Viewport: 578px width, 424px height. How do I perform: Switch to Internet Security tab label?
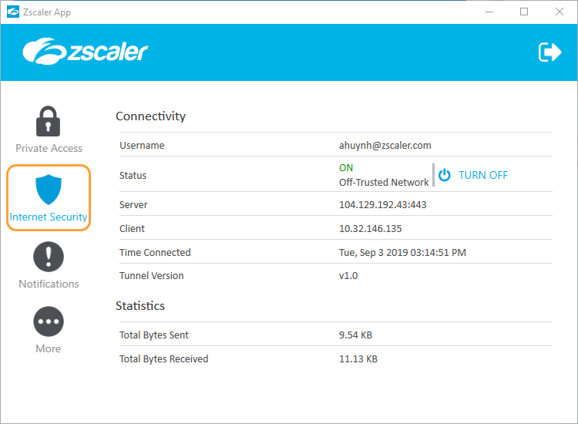[x=49, y=217]
